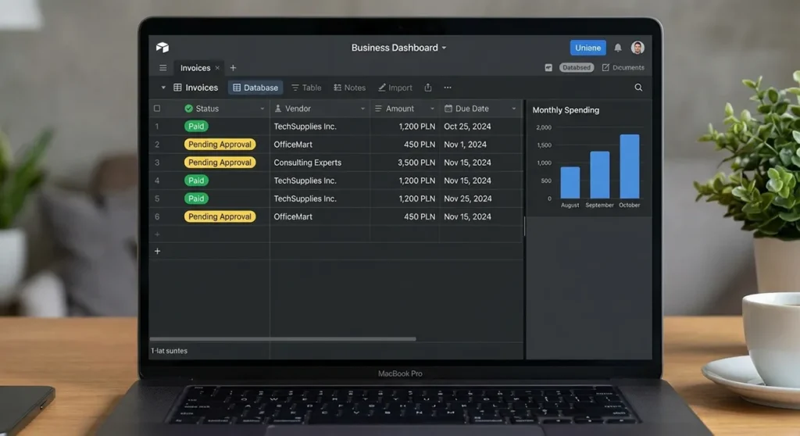
Task: Click the app logo box icon
Action: (162, 48)
